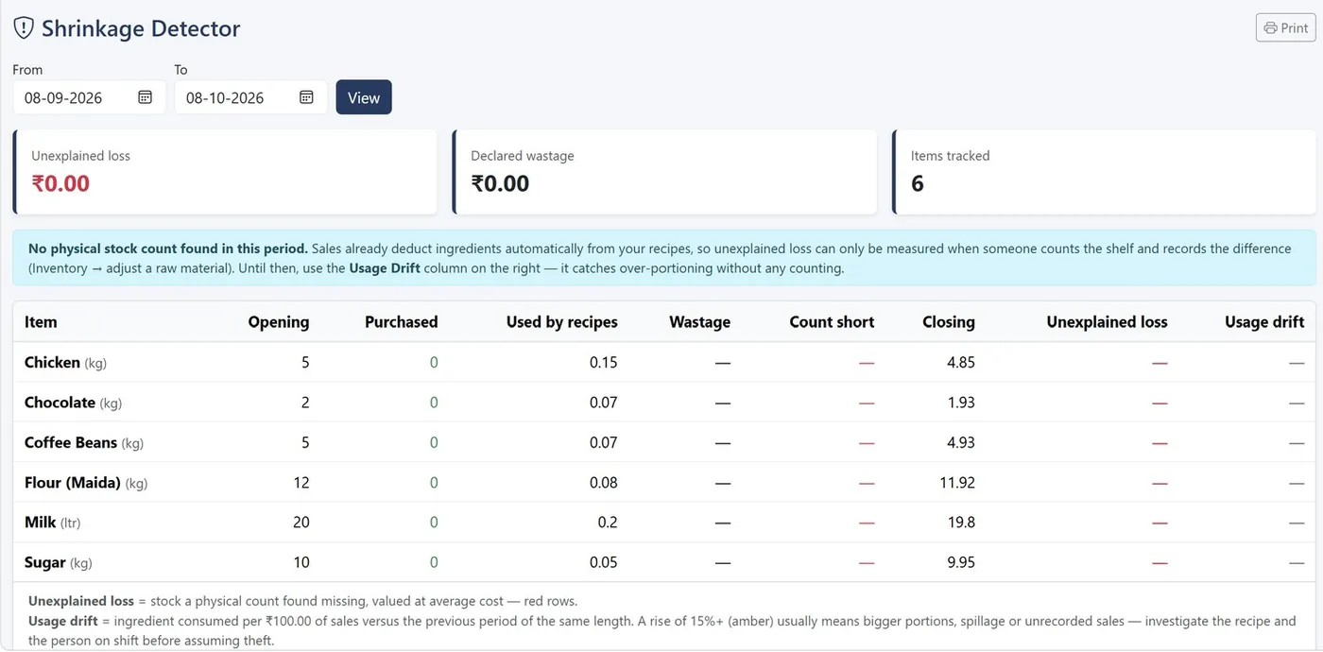Image resolution: width=1323 pixels, height=652 pixels.
Task: Click Sugar used by recipes value 0.05
Action: click(603, 562)
